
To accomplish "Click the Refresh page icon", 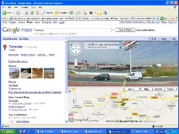I will 32,13.
